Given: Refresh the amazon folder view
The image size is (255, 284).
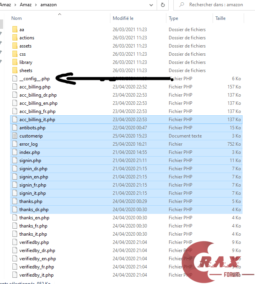Looking at the screenshot, I should point(163,5).
